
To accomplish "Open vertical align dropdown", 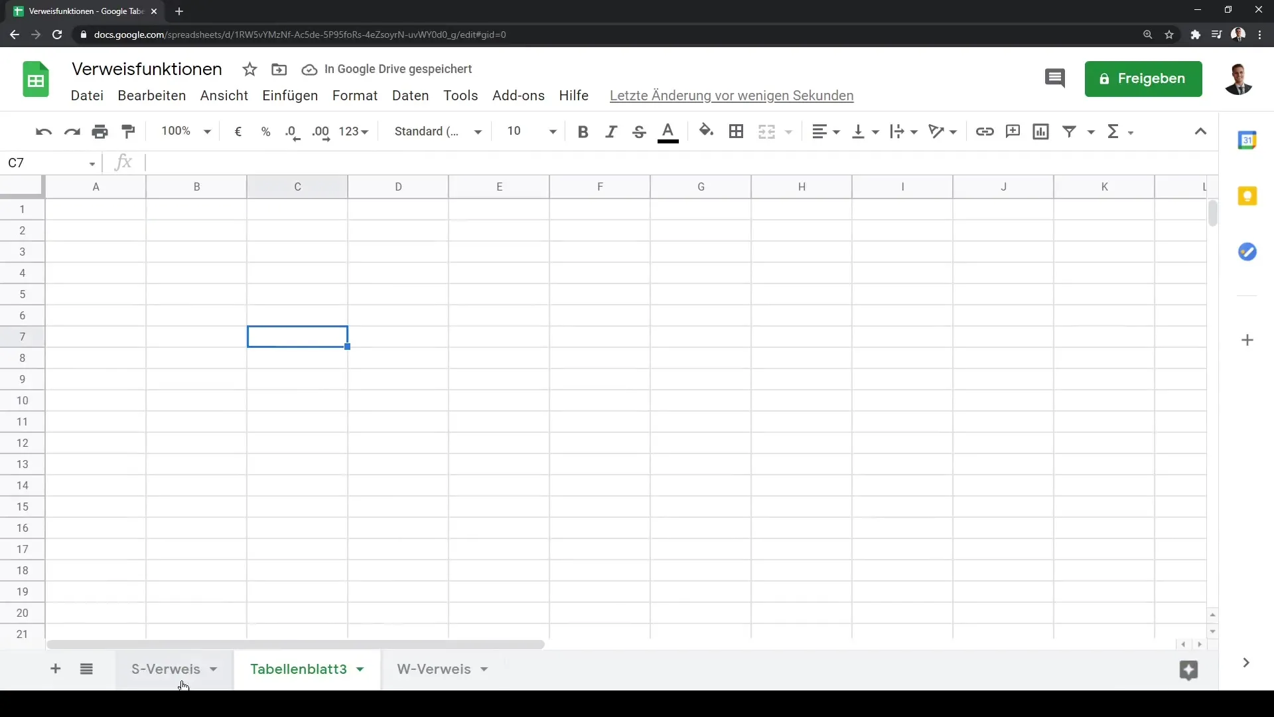I will [x=865, y=131].
